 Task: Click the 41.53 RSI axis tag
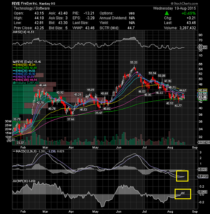point(203,47)
